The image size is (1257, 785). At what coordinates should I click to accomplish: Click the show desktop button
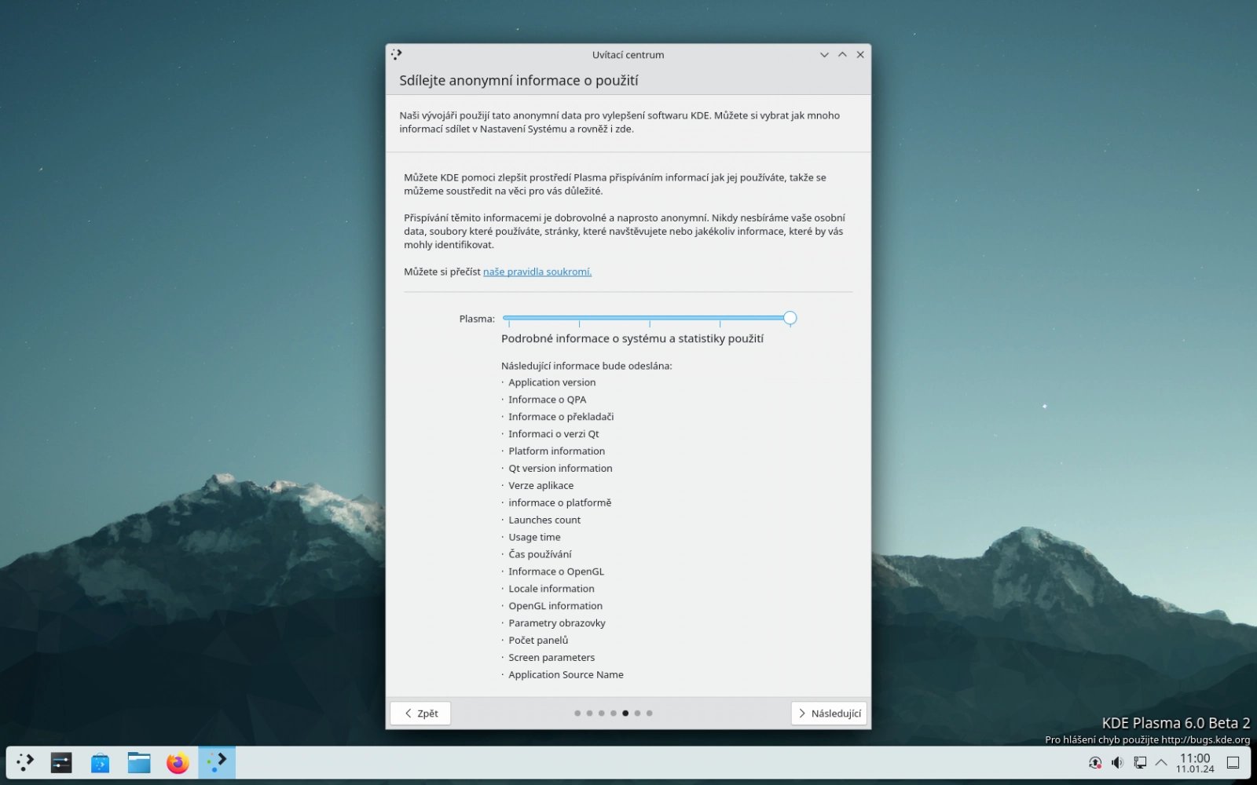tap(1233, 762)
